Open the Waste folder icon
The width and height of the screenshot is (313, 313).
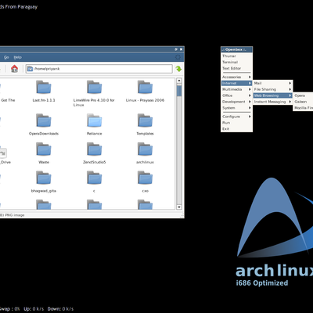coord(44,149)
